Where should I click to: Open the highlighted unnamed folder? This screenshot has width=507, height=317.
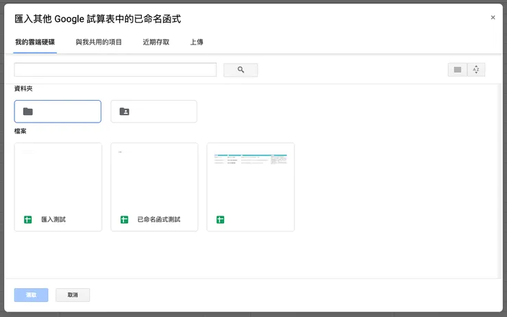[x=58, y=112]
